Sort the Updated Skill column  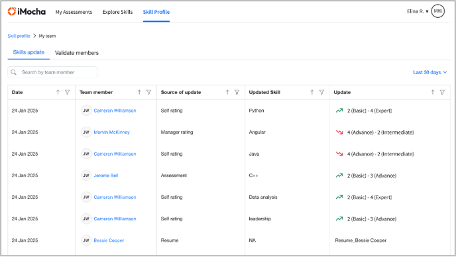312,92
